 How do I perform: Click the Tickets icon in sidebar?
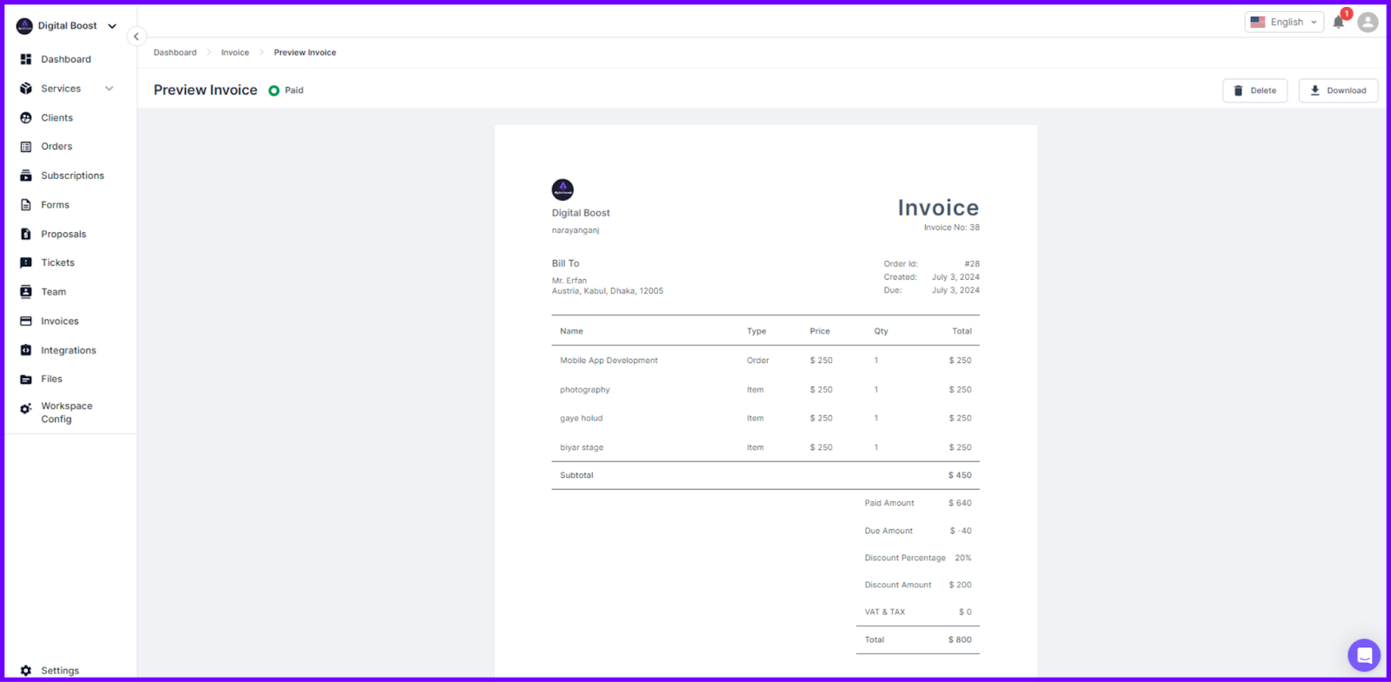pyautogui.click(x=26, y=262)
